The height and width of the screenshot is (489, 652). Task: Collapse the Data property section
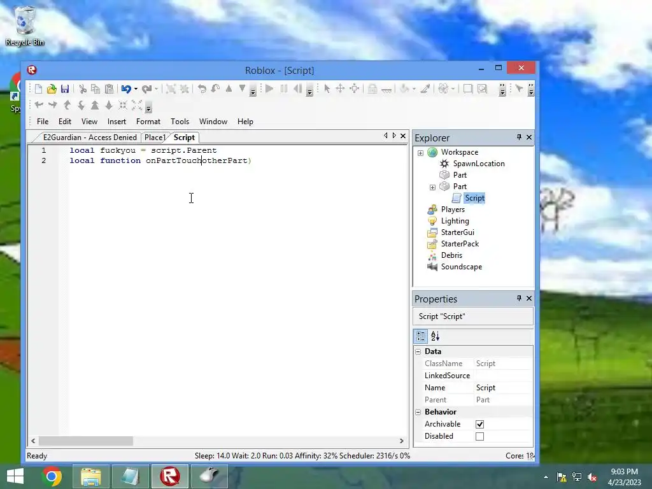[x=418, y=351]
